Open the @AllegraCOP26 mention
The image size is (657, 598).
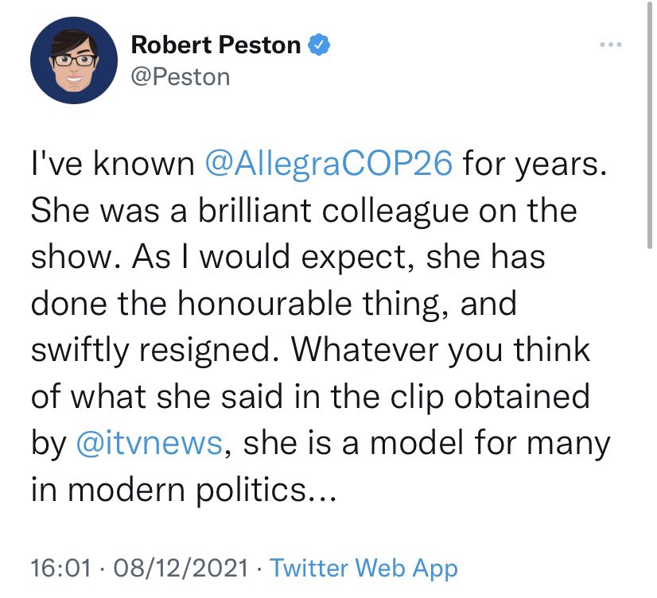point(329,163)
